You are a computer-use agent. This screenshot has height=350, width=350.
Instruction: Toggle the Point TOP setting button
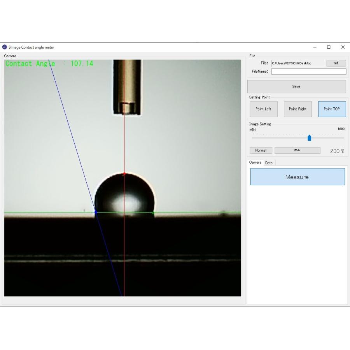point(332,109)
